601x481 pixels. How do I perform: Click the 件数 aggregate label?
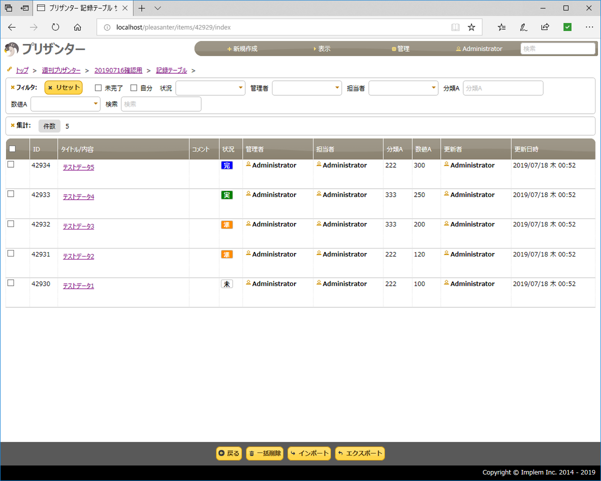coord(50,126)
